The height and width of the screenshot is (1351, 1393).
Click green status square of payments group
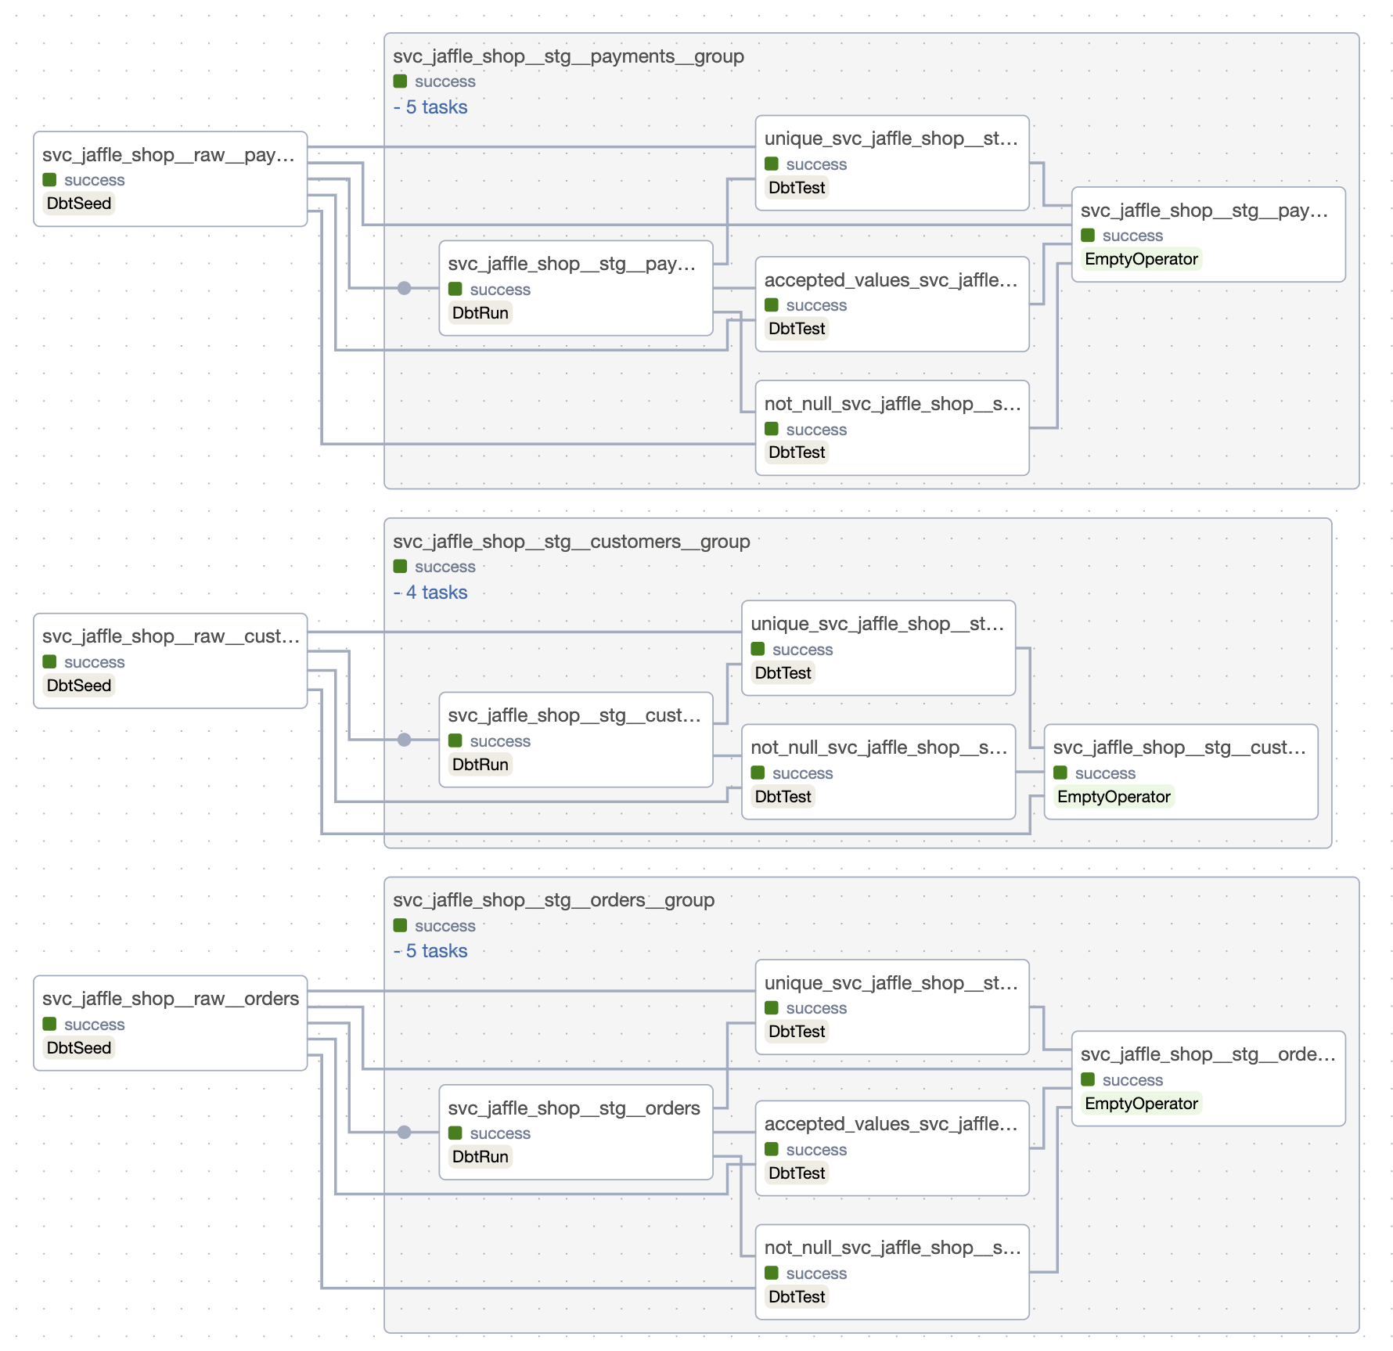coord(400,81)
